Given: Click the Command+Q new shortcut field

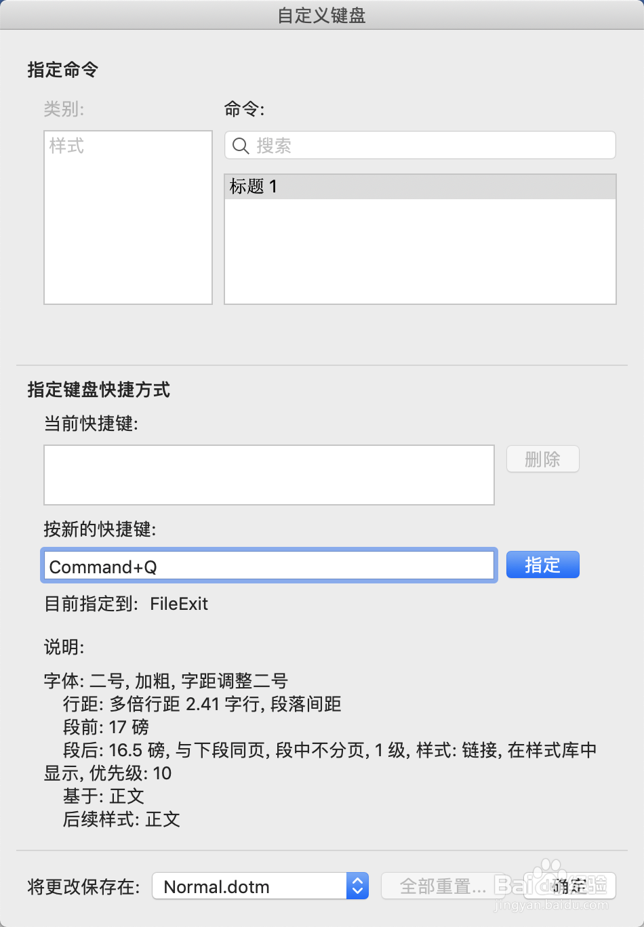Looking at the screenshot, I should click(268, 566).
